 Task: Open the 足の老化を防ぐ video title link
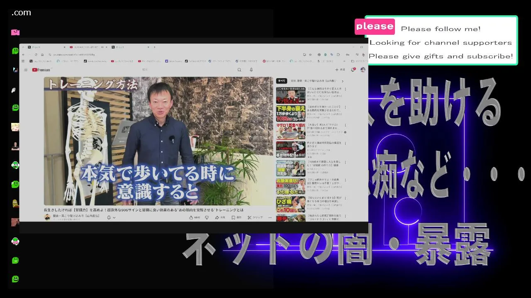click(324, 108)
